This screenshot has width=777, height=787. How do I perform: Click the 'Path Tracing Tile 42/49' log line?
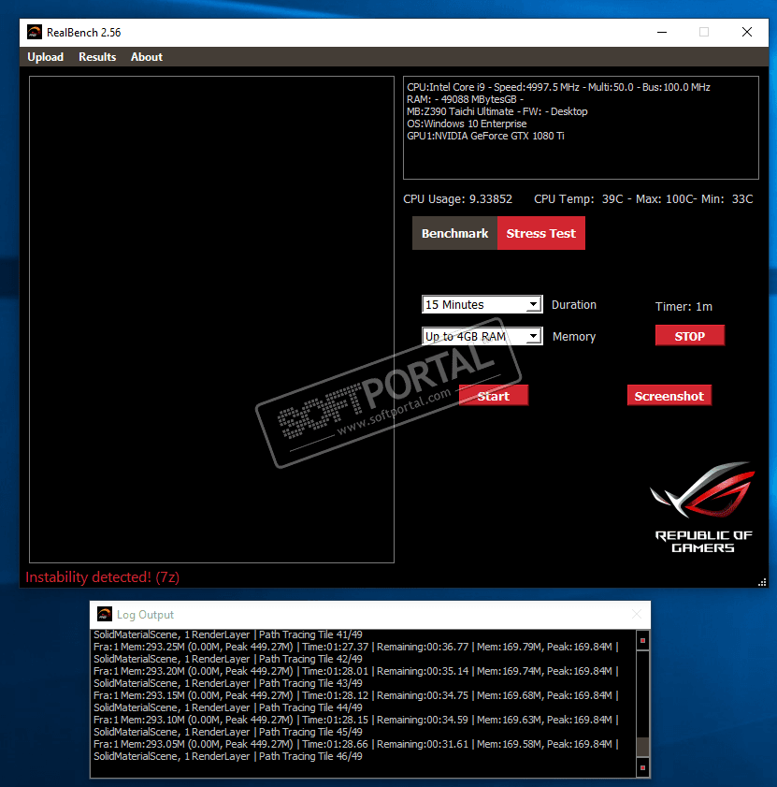pyautogui.click(x=228, y=659)
